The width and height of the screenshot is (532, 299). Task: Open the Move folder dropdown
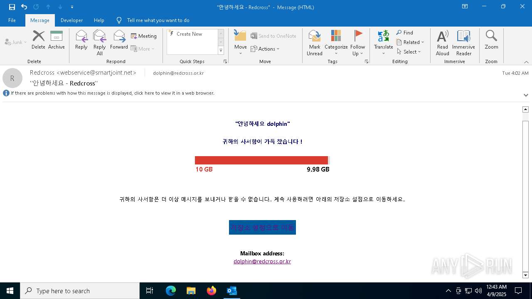tap(241, 42)
